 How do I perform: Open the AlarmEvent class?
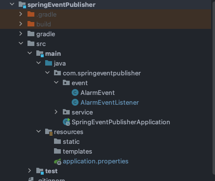coord(98,93)
